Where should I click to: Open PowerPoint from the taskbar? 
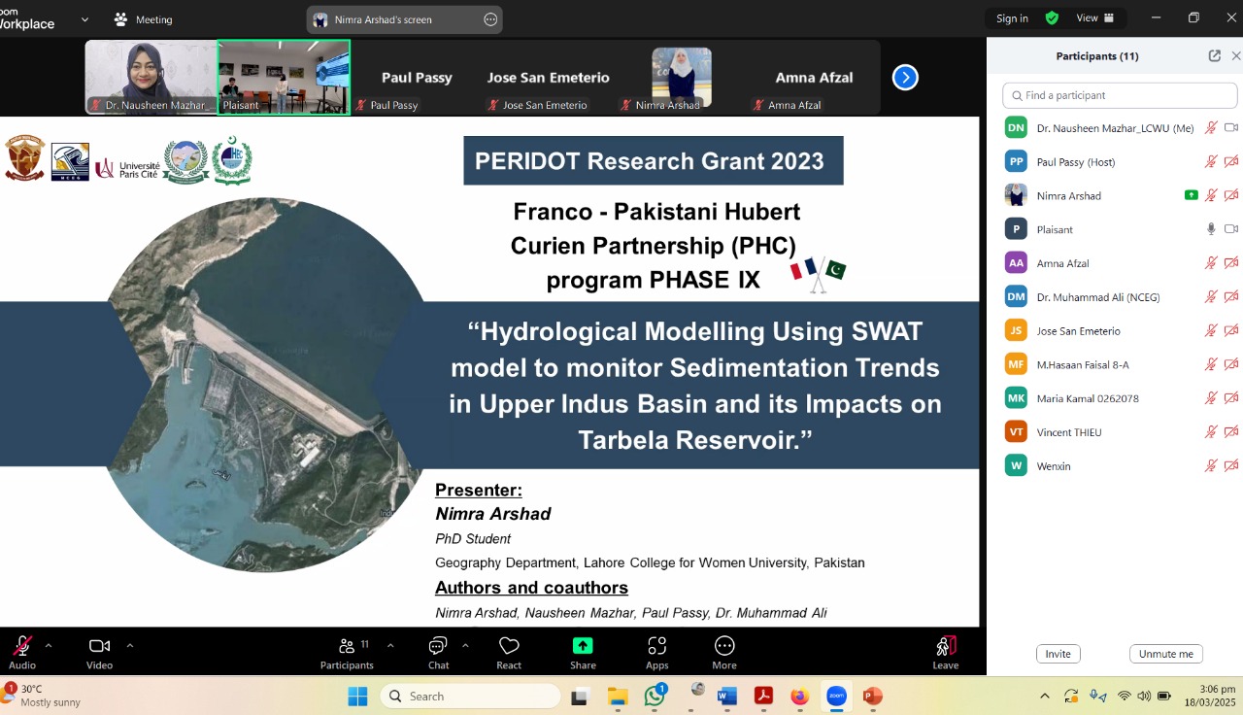coord(872,696)
